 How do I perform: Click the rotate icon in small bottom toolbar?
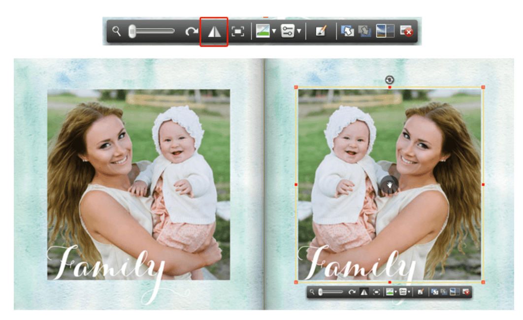352,292
